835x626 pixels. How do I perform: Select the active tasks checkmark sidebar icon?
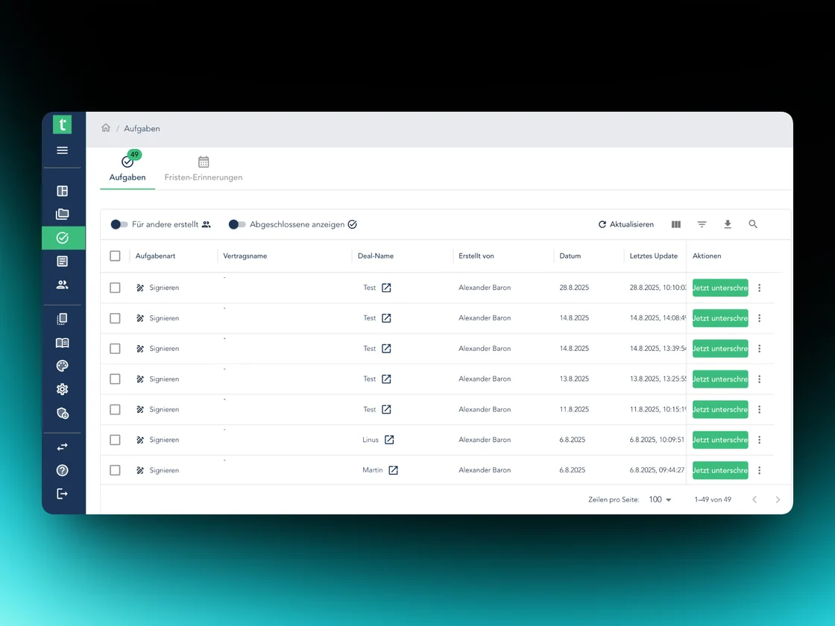tap(63, 238)
